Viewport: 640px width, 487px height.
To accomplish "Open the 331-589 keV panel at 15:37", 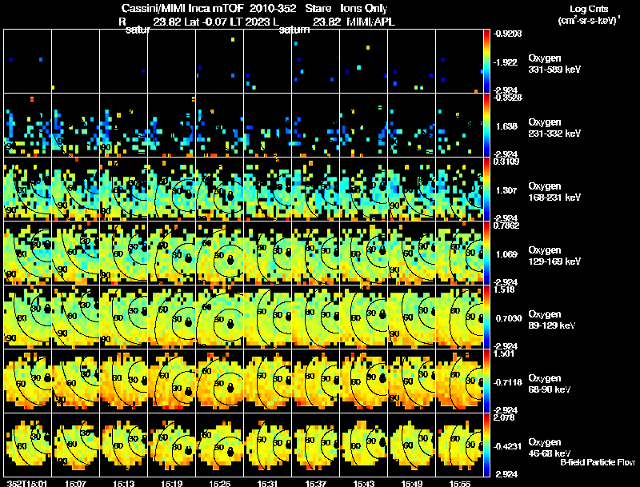I will 315,62.
